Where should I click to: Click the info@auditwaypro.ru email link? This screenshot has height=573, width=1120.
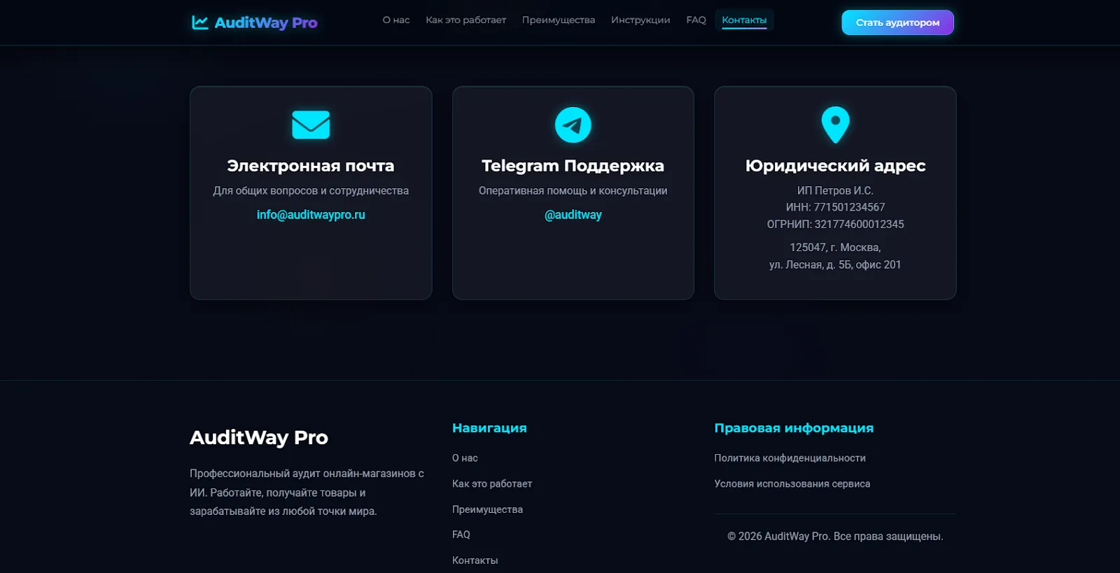(x=311, y=215)
